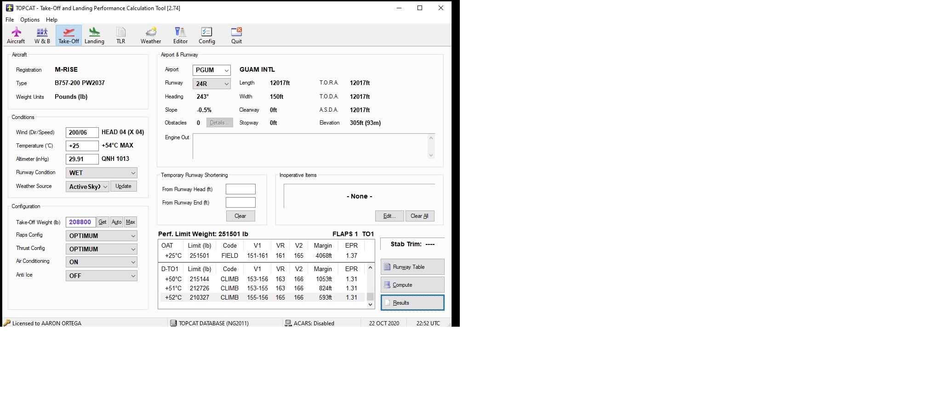
Task: Launch the Editor toolbar icon
Action: point(180,35)
